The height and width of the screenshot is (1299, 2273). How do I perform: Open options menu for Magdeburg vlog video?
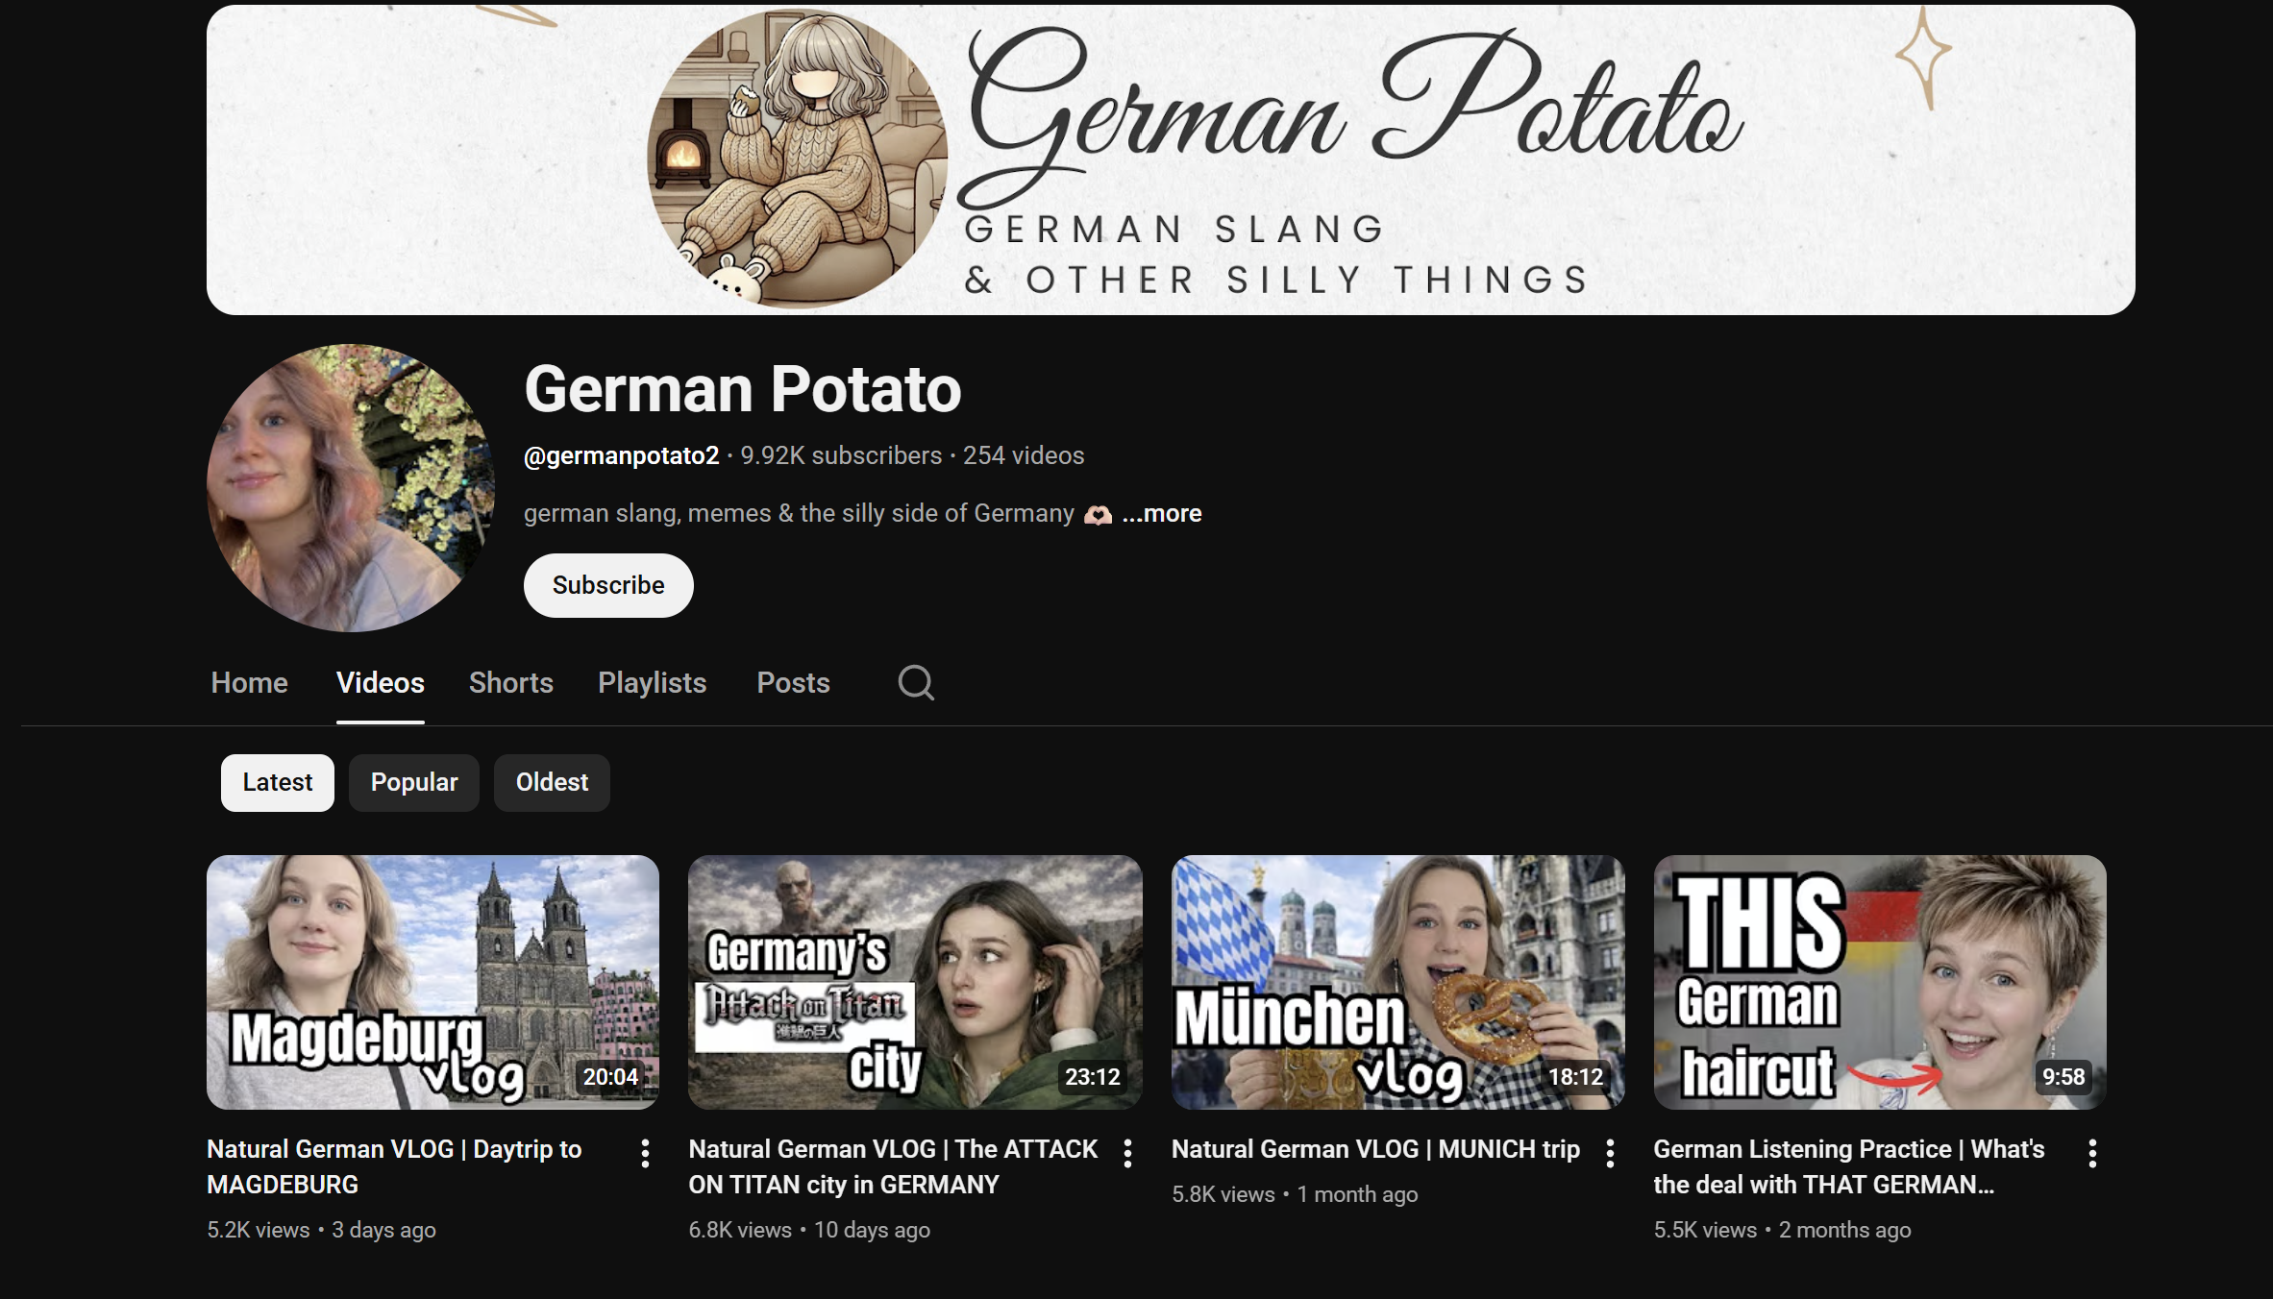point(645,1153)
